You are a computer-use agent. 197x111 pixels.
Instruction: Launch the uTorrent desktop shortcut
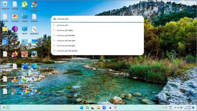click(x=24, y=5)
